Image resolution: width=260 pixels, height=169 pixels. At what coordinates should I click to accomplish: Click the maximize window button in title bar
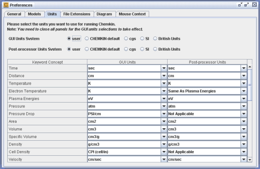tap(247, 5)
